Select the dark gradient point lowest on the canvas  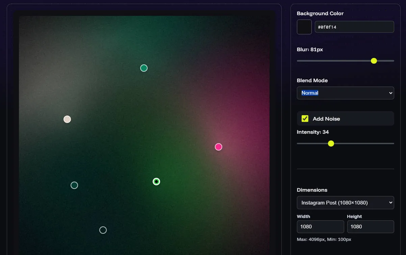(103, 230)
